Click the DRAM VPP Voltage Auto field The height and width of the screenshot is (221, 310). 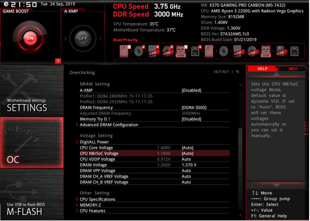click(186, 171)
